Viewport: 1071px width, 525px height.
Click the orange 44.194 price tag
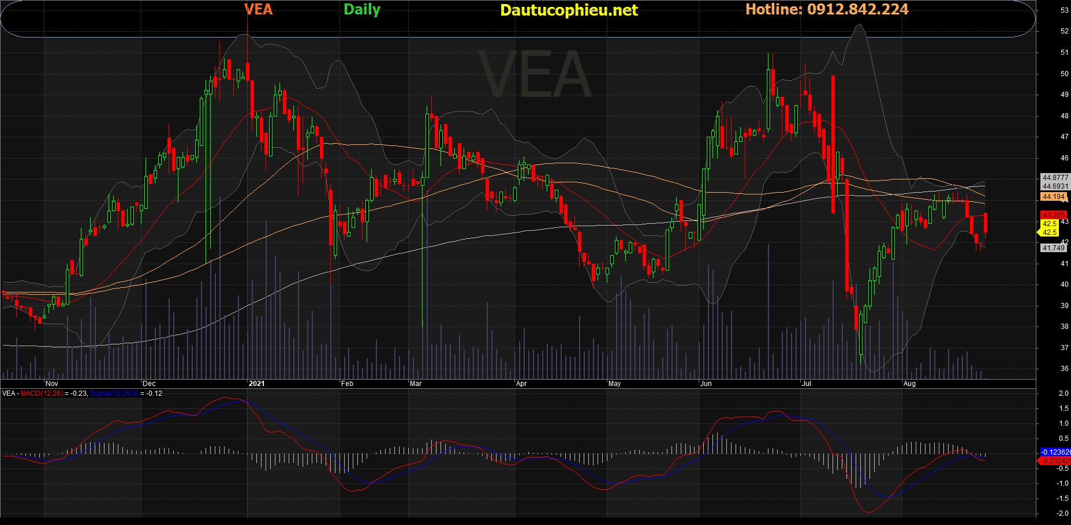pos(1054,197)
